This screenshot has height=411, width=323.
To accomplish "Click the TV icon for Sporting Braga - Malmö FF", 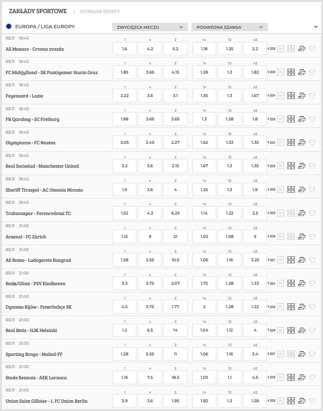I will click(280, 353).
